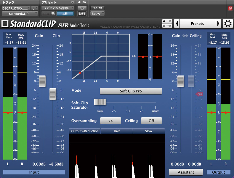
Task: Click the input Gain fader handle
Action: click(42, 81)
